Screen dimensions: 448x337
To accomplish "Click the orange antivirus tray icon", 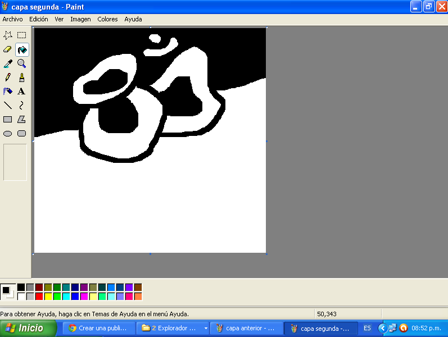I will (x=404, y=328).
